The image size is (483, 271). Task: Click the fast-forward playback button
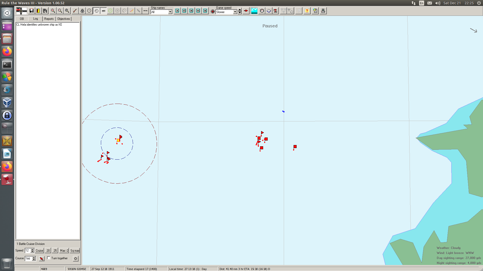click(198, 11)
